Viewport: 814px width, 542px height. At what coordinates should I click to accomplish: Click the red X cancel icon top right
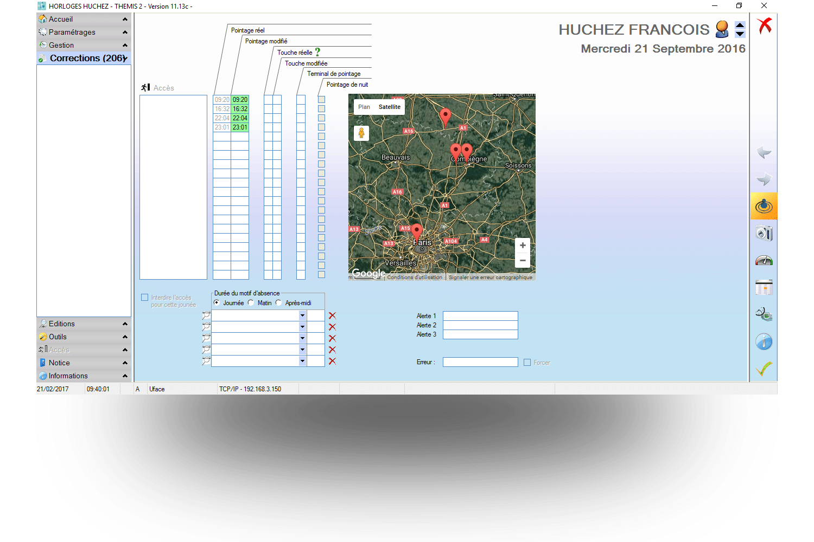[764, 25]
